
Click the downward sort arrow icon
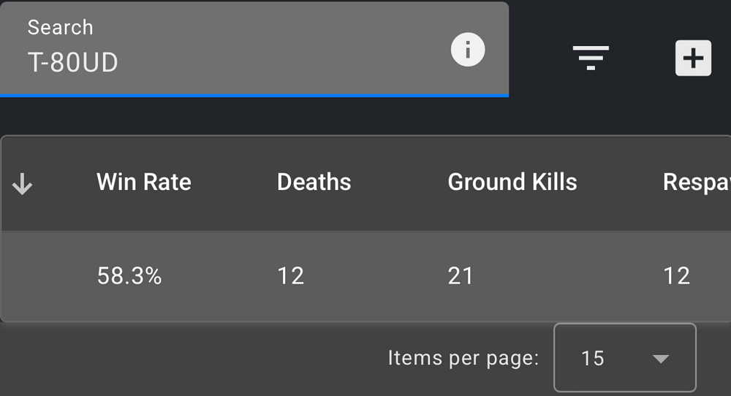(x=23, y=186)
